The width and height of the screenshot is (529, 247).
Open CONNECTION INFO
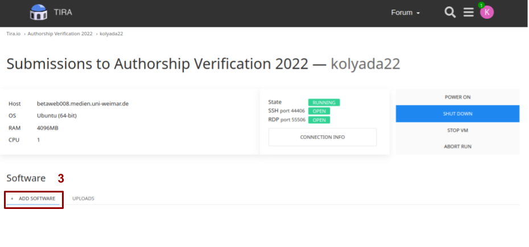coord(322,137)
